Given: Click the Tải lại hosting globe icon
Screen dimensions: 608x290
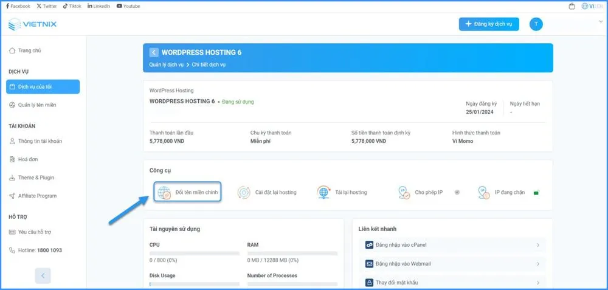Looking at the screenshot, I should click(x=323, y=193).
